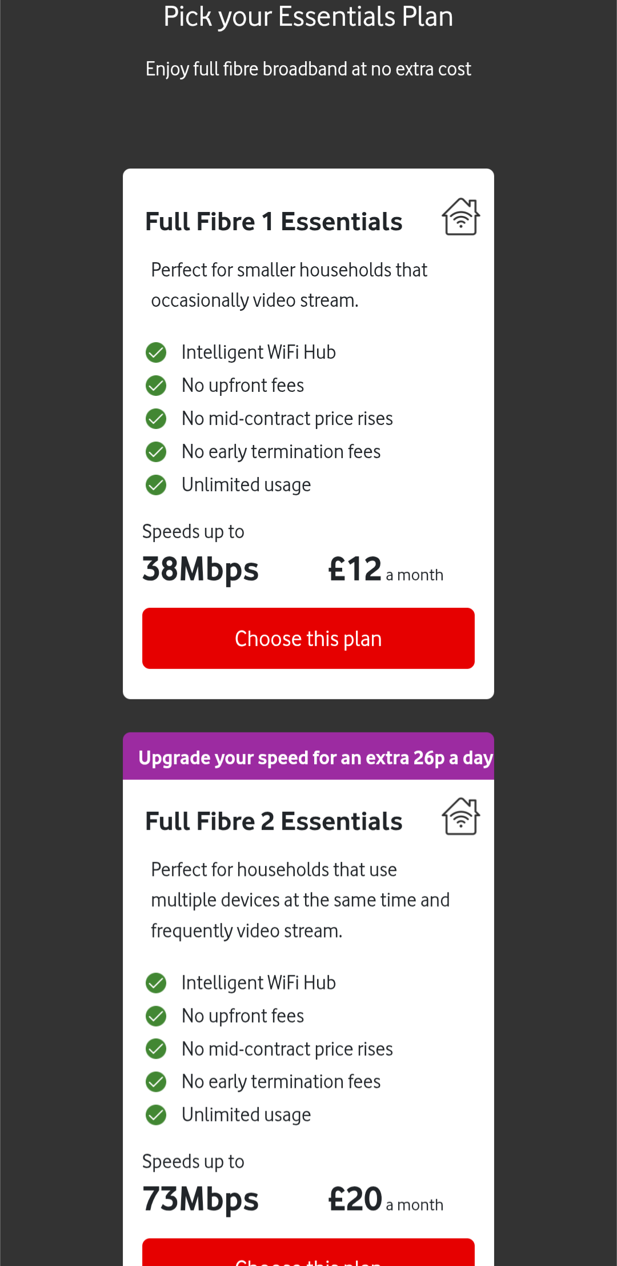
Task: Click Full Fibre 2 No early termination fees checkmark
Action: pyautogui.click(x=156, y=1081)
